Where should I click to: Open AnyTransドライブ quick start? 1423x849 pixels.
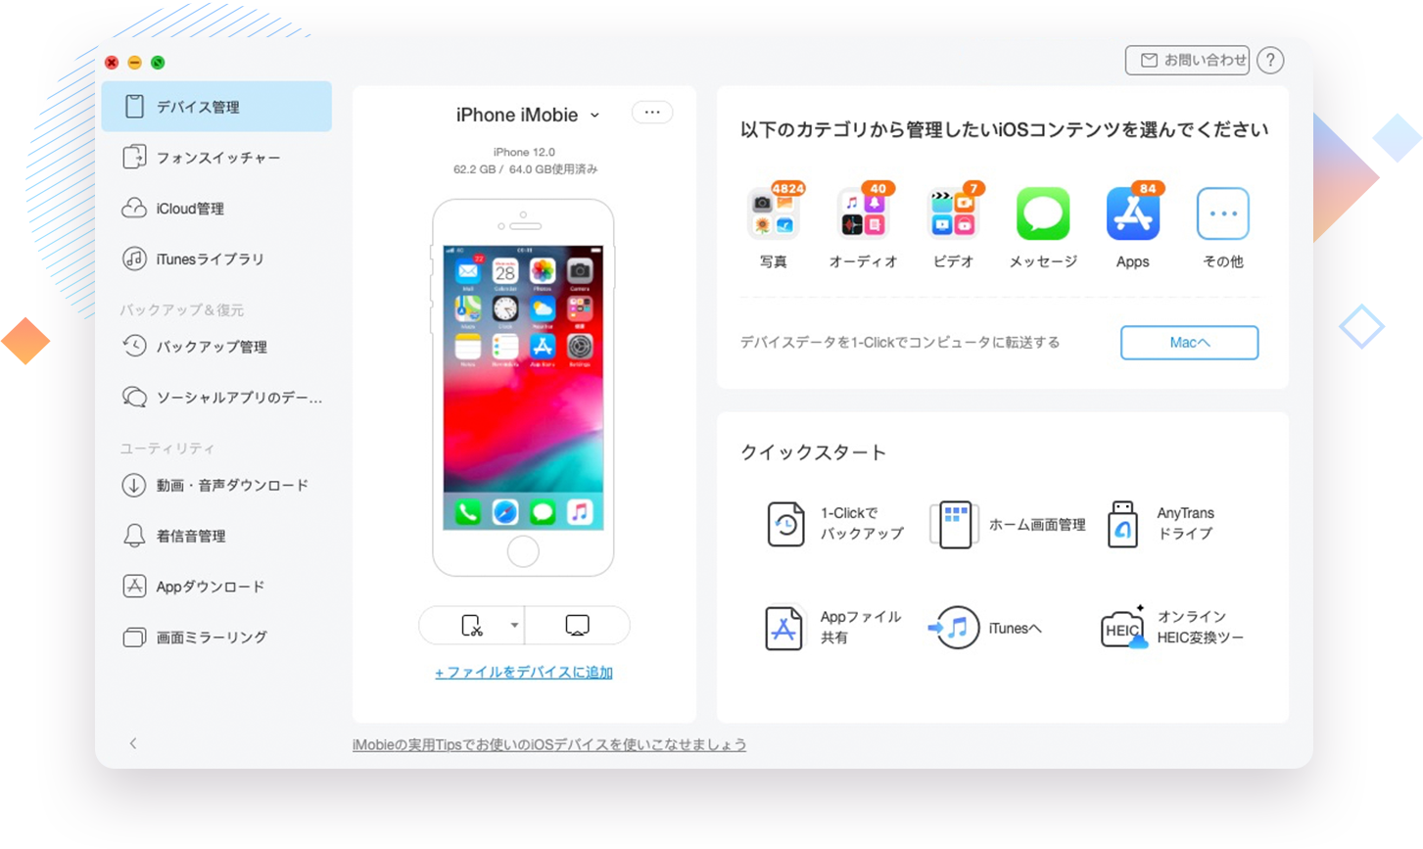1161,524
